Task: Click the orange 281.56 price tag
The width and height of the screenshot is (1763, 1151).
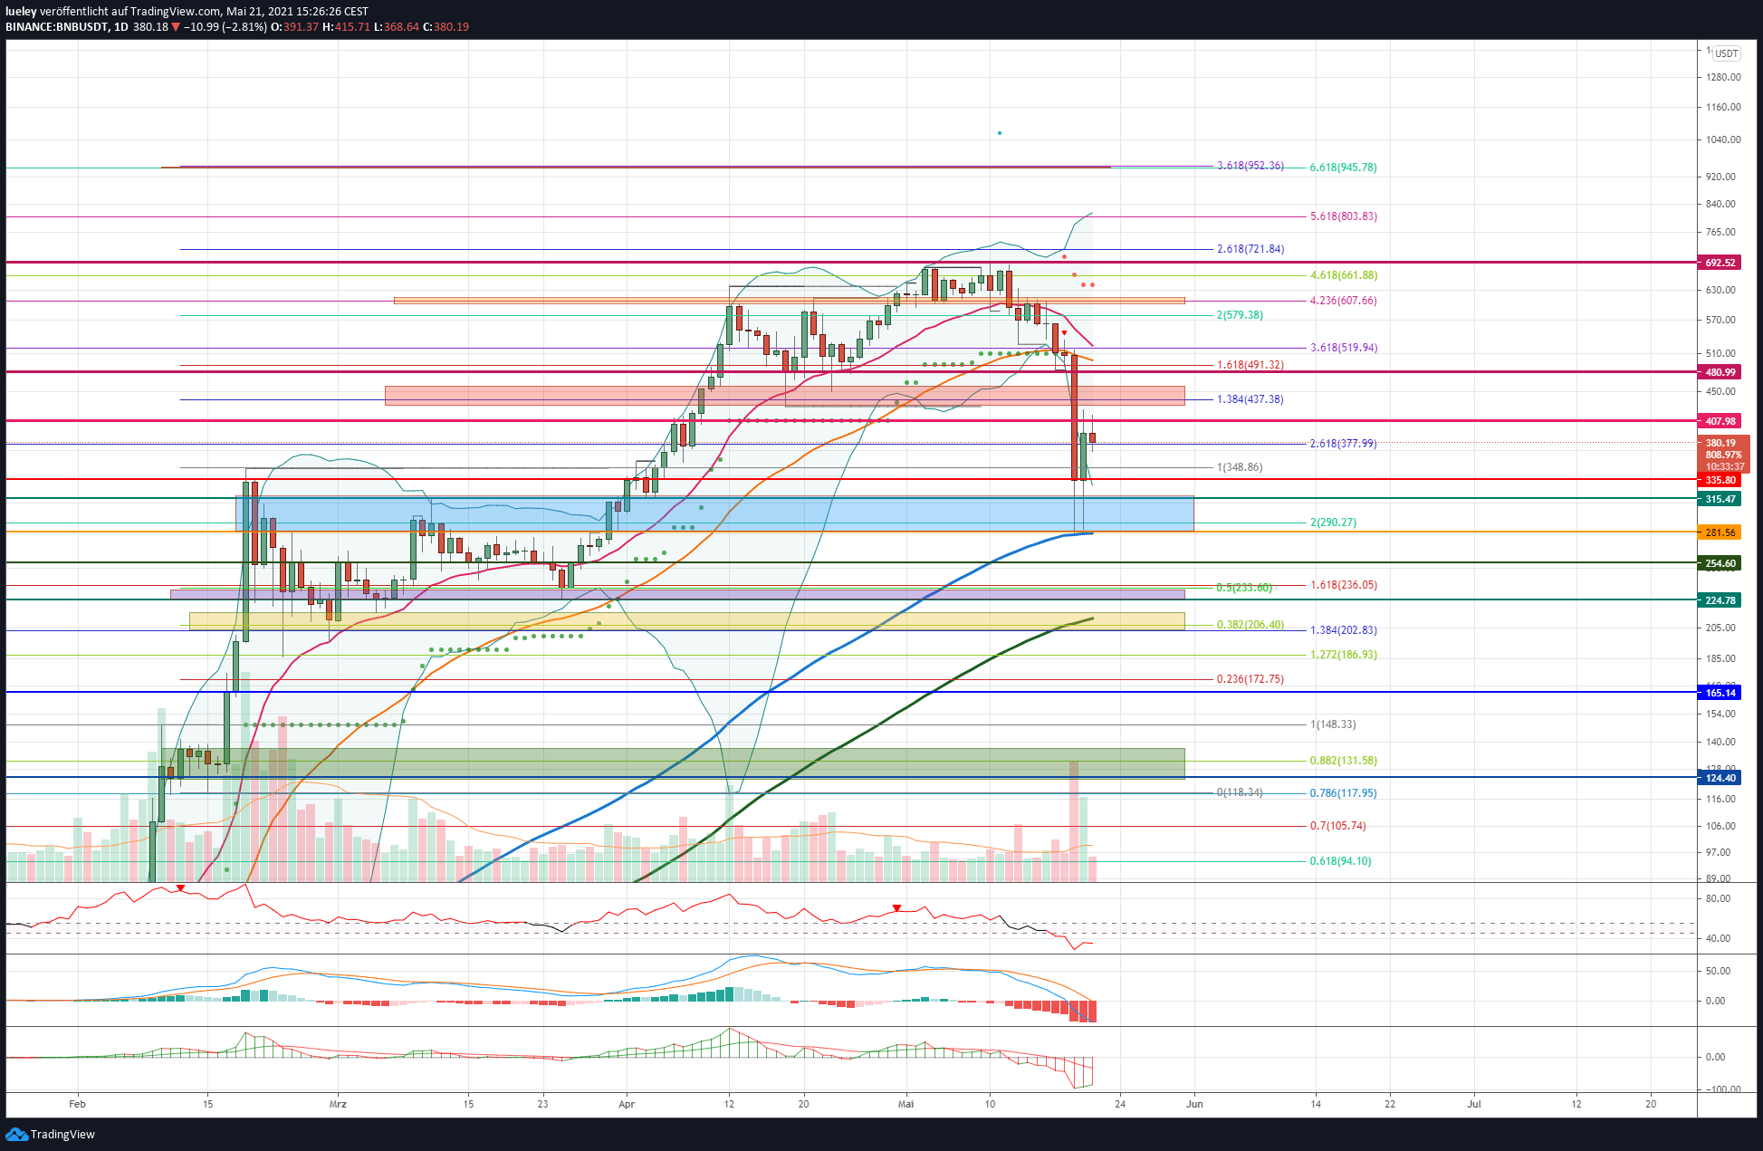Action: (x=1720, y=532)
